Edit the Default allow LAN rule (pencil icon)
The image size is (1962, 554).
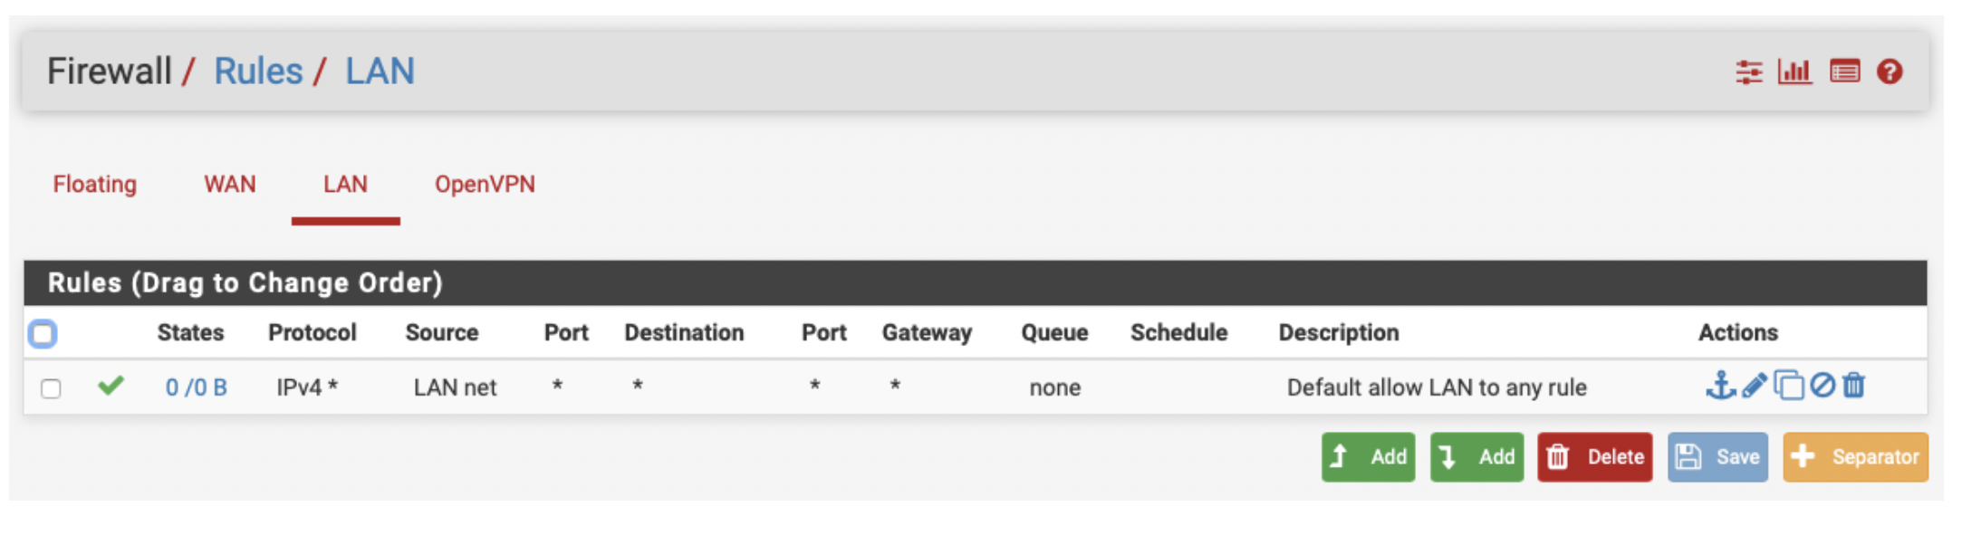[1755, 386]
